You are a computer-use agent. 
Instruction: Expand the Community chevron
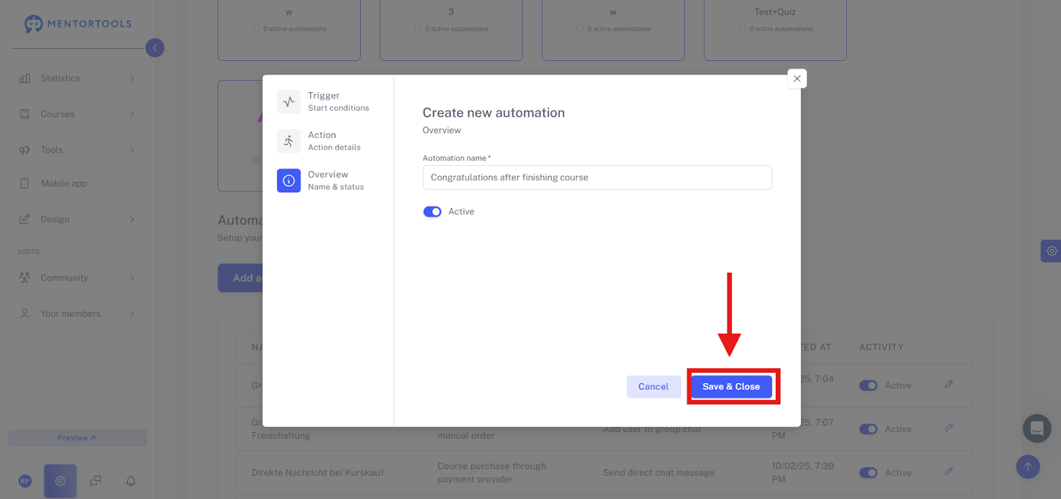132,278
